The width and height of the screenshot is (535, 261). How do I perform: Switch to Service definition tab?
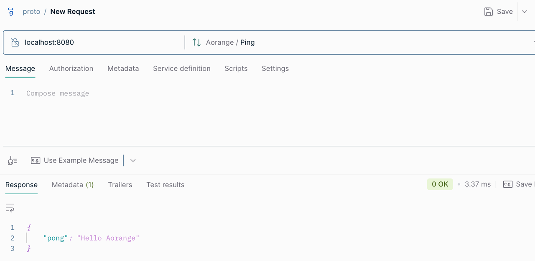[x=182, y=68]
